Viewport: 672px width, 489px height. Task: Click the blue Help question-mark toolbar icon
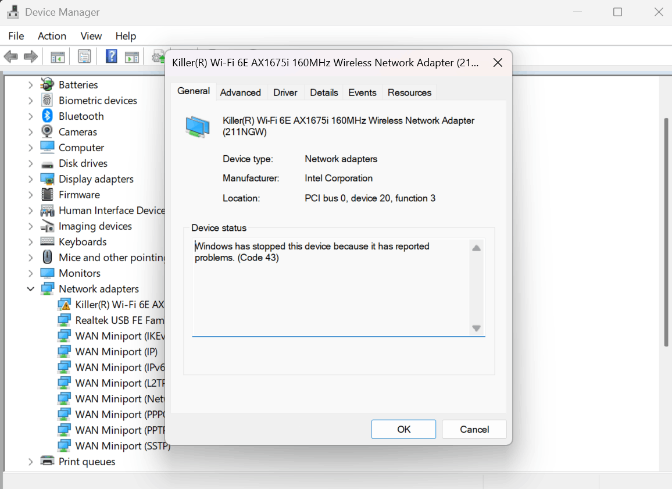pos(112,56)
